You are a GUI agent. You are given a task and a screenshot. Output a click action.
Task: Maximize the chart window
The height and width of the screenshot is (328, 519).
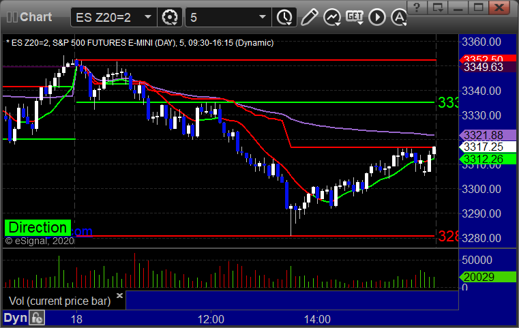coord(478,7)
